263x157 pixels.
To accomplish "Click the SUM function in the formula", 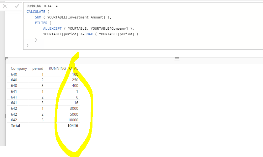I will click(38, 17).
